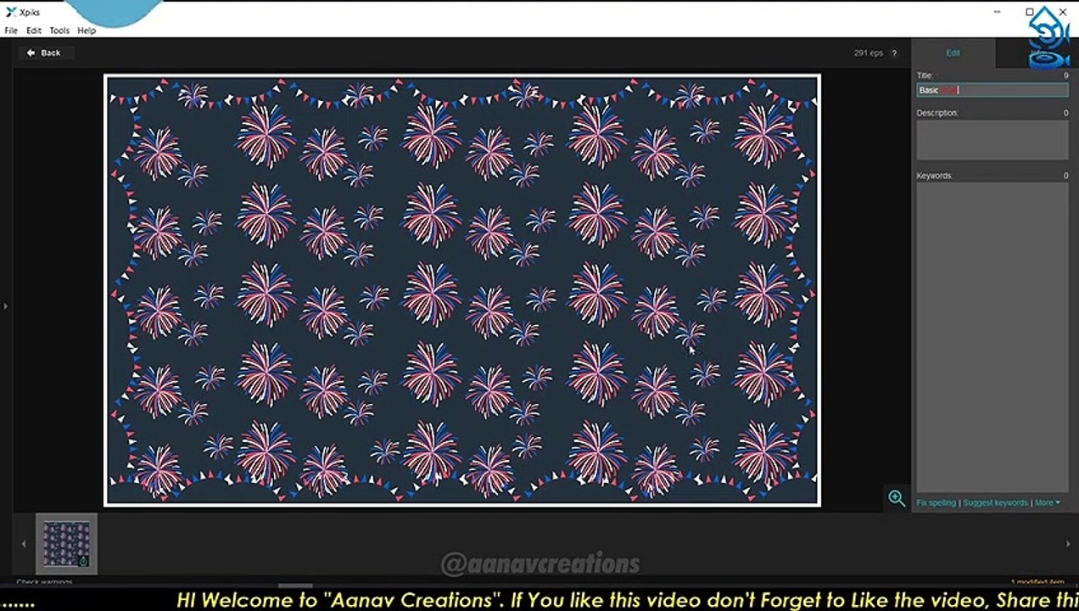Click the Xpiks app icon in title bar
The image size is (1079, 611).
(x=11, y=12)
